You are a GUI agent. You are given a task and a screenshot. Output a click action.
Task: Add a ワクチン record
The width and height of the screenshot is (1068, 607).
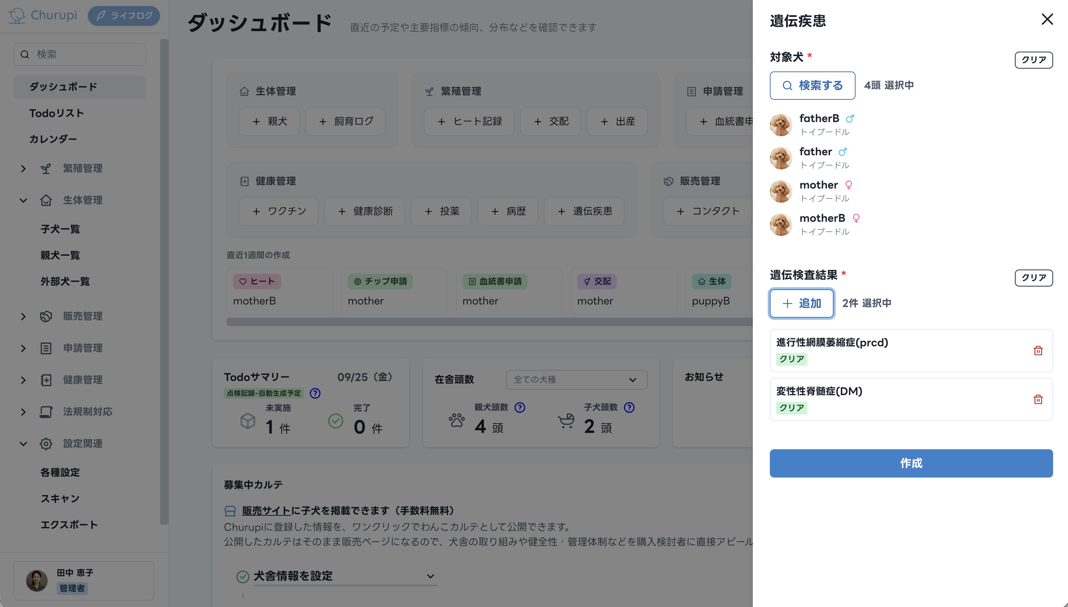278,212
